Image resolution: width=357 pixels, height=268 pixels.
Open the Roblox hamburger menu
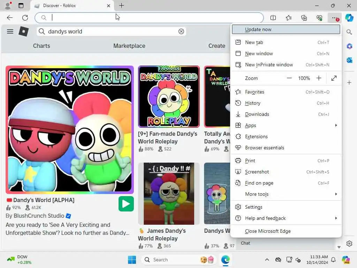[x=10, y=31]
